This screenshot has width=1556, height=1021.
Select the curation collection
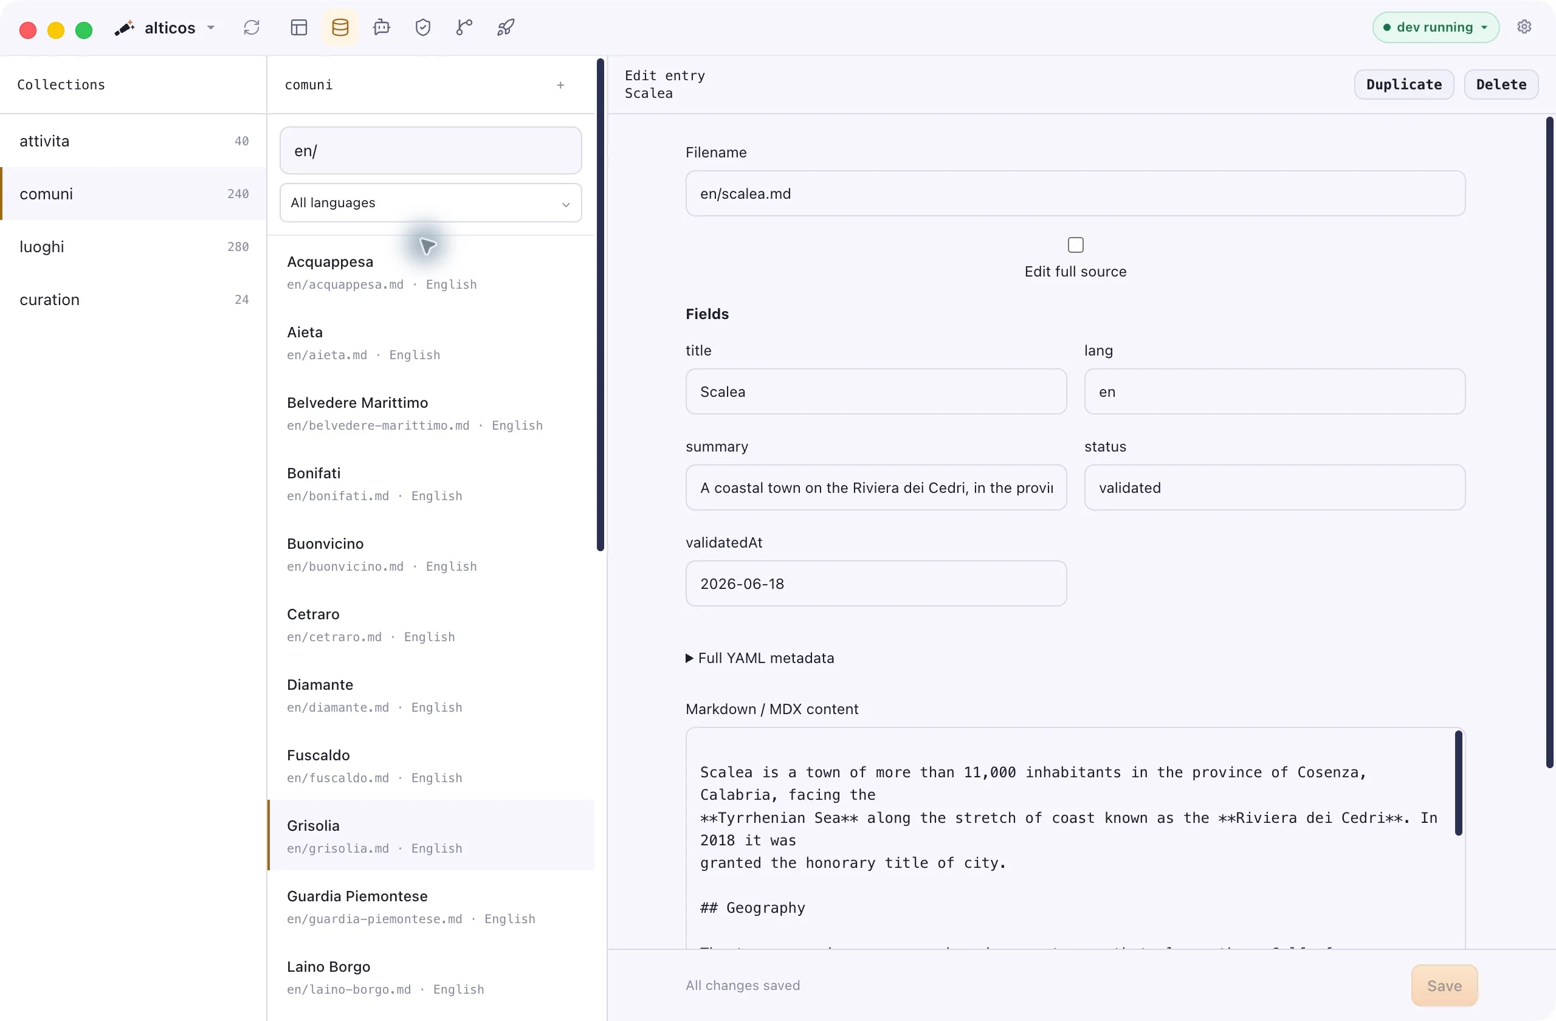click(133, 300)
